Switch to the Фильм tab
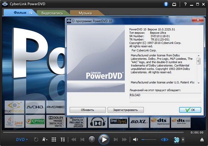The height and width of the screenshot is (146, 208). (20, 13)
